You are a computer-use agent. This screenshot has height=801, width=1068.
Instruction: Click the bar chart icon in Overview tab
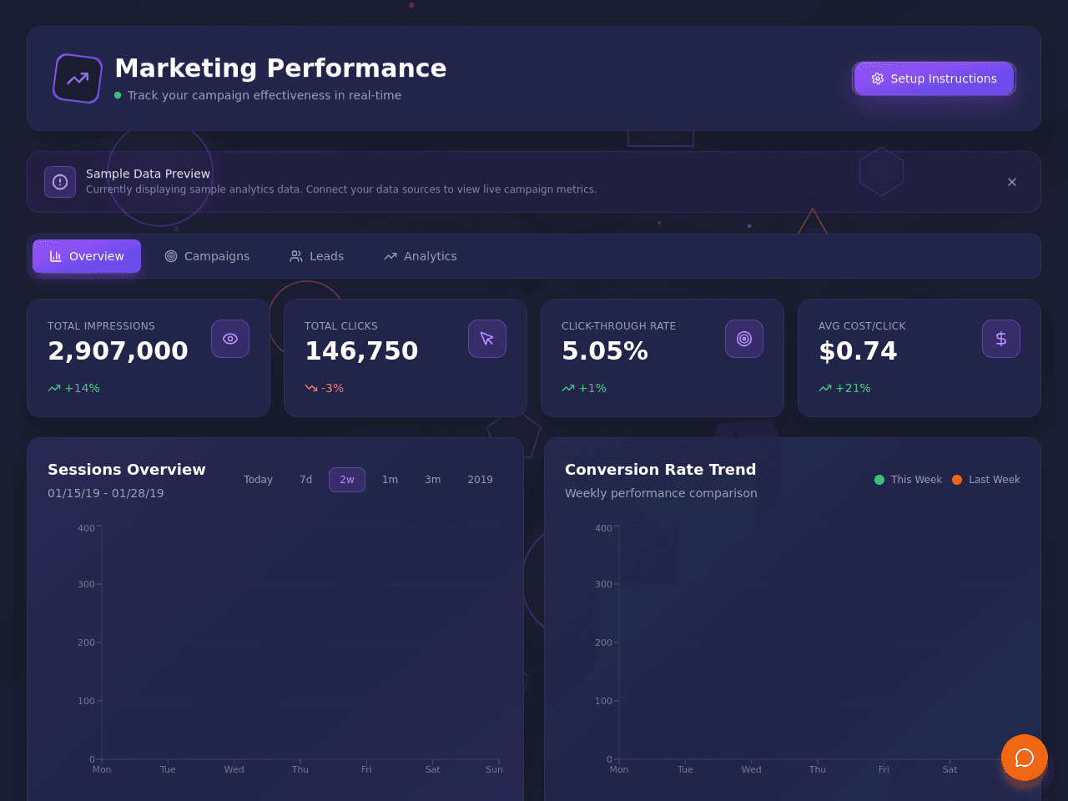pyautogui.click(x=56, y=256)
